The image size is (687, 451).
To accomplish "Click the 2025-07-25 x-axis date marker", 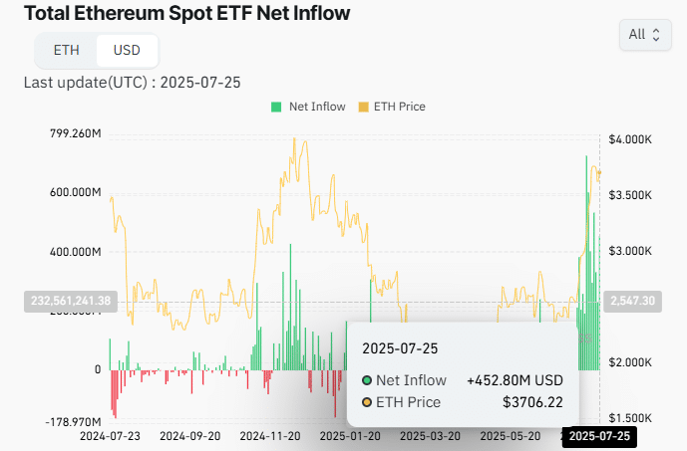I will [x=599, y=436].
